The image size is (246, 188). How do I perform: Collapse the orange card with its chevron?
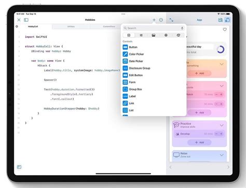[x=222, y=64]
